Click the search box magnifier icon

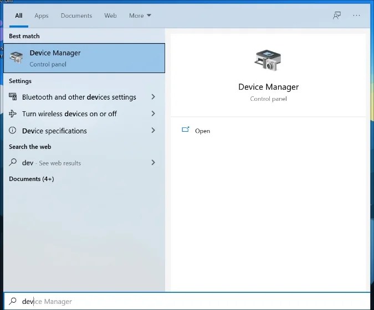[x=13, y=301]
